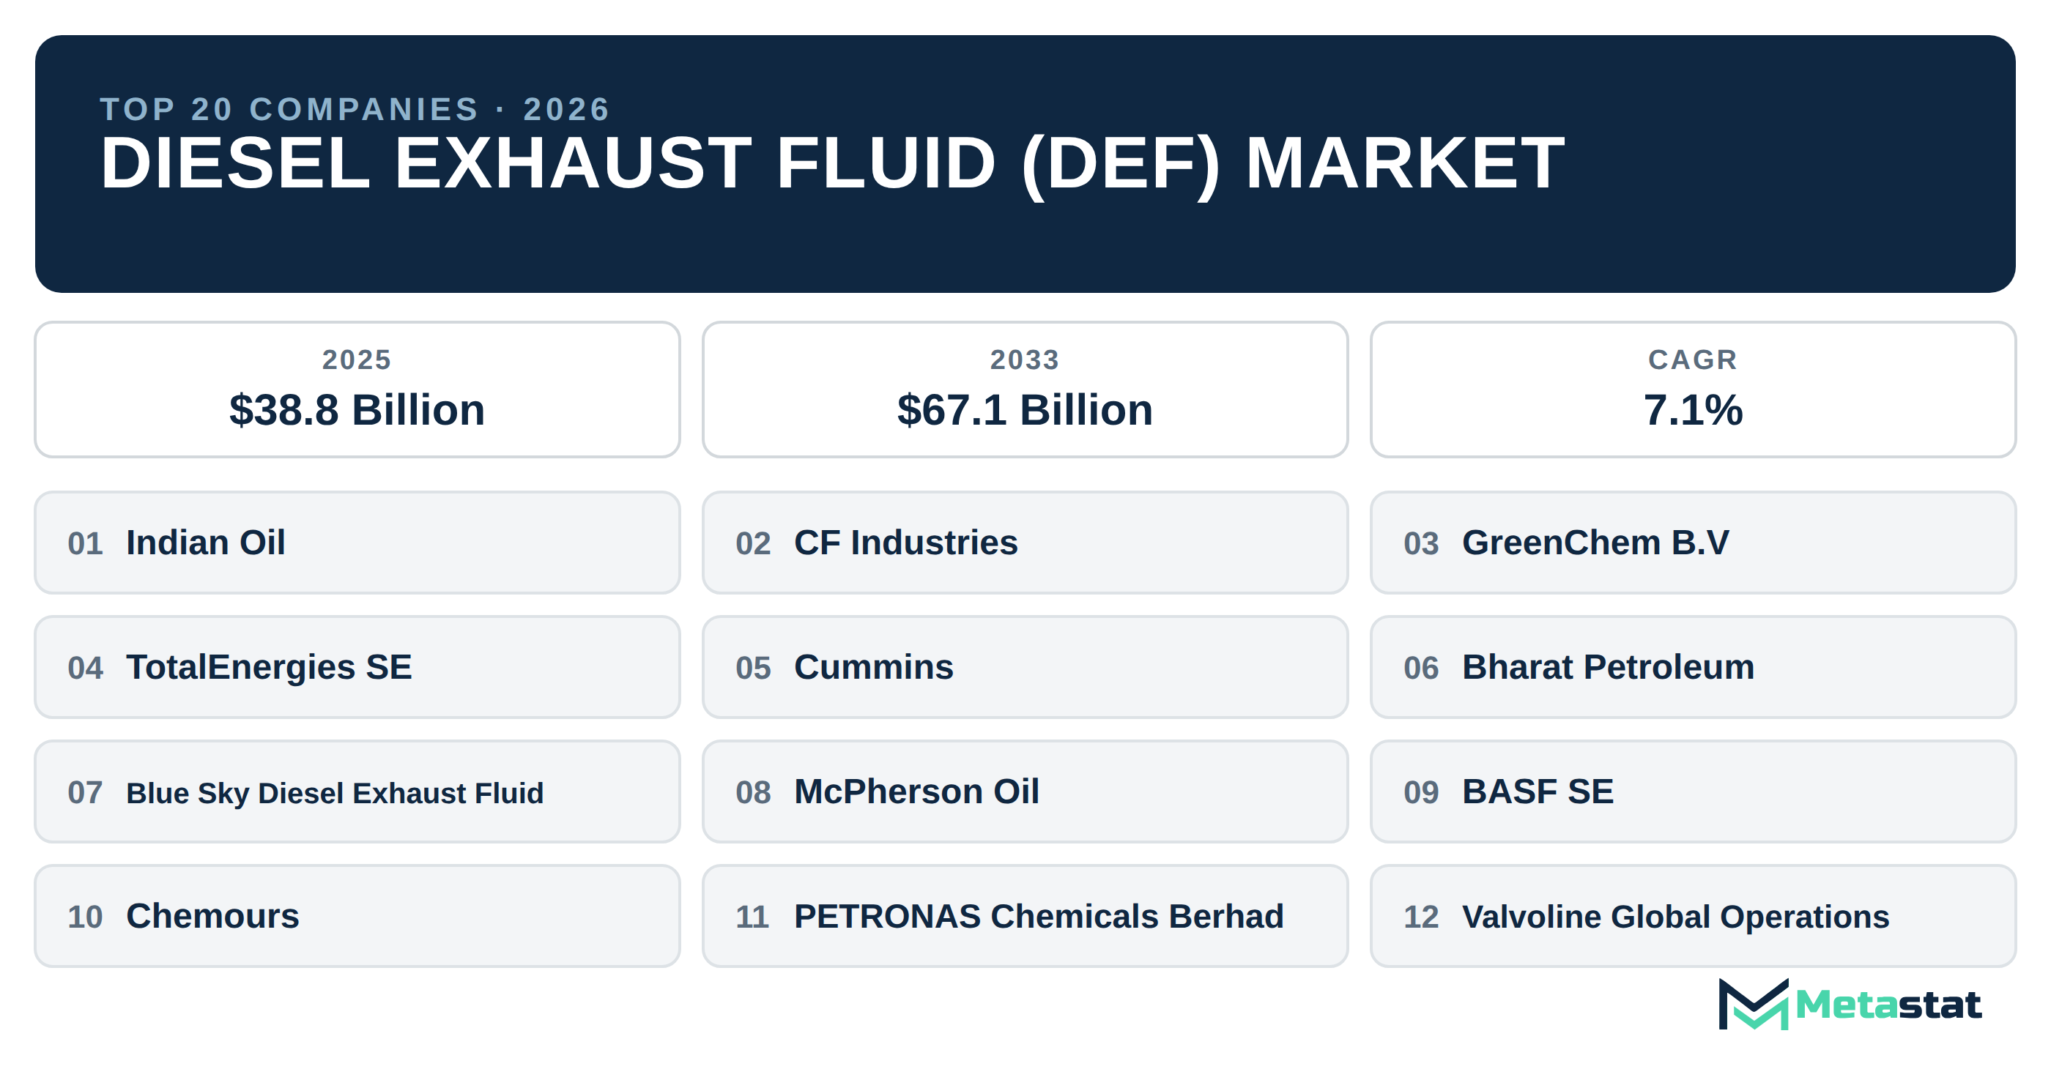
Task: Click the CAGR 7.1% stat box
Action: pyautogui.click(x=1694, y=390)
